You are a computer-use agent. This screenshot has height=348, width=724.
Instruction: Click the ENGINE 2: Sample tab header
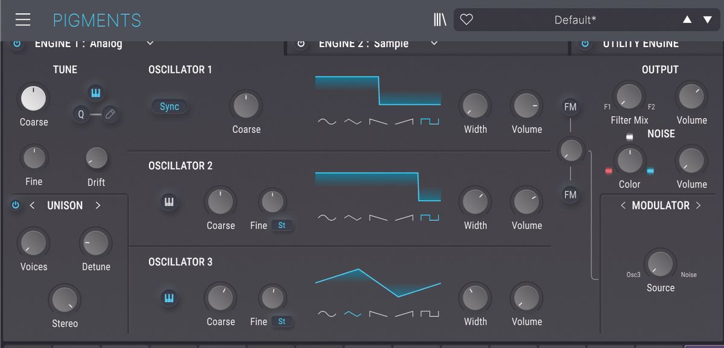362,43
